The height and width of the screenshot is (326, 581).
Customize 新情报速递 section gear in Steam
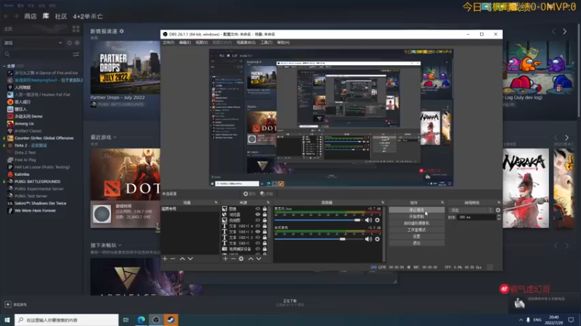121,31
